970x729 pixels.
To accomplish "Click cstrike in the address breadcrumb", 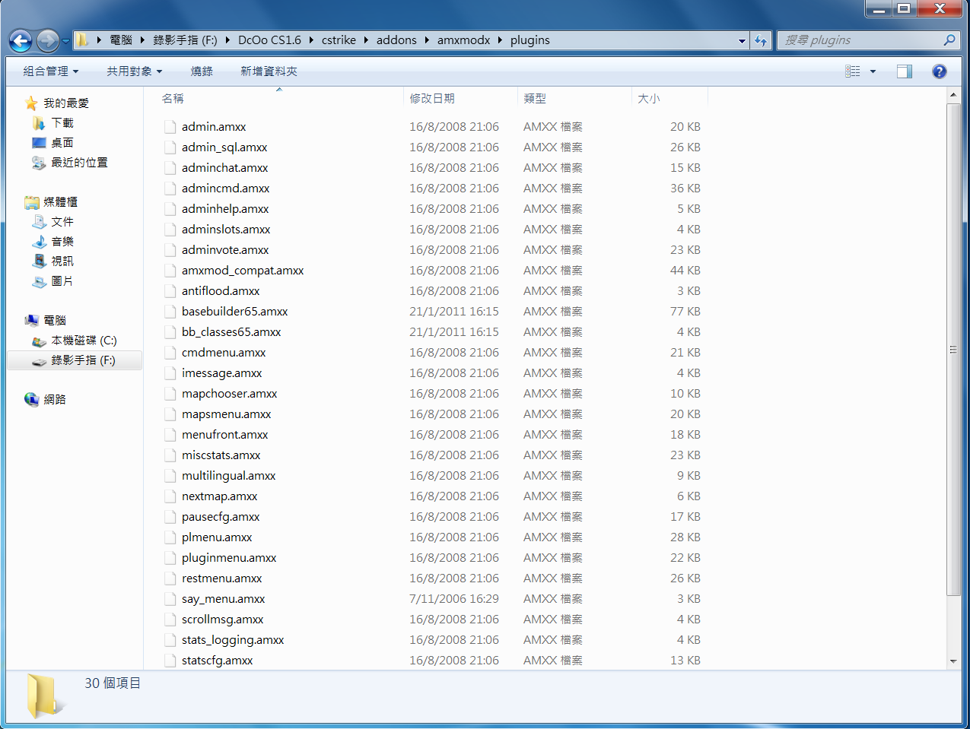I will pos(339,40).
